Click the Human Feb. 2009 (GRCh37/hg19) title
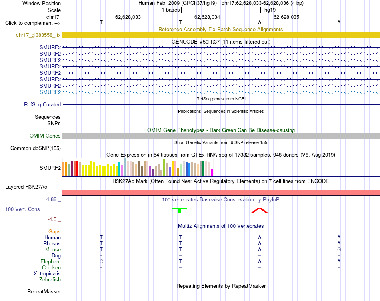This screenshot has width=380, height=301. 178,3
